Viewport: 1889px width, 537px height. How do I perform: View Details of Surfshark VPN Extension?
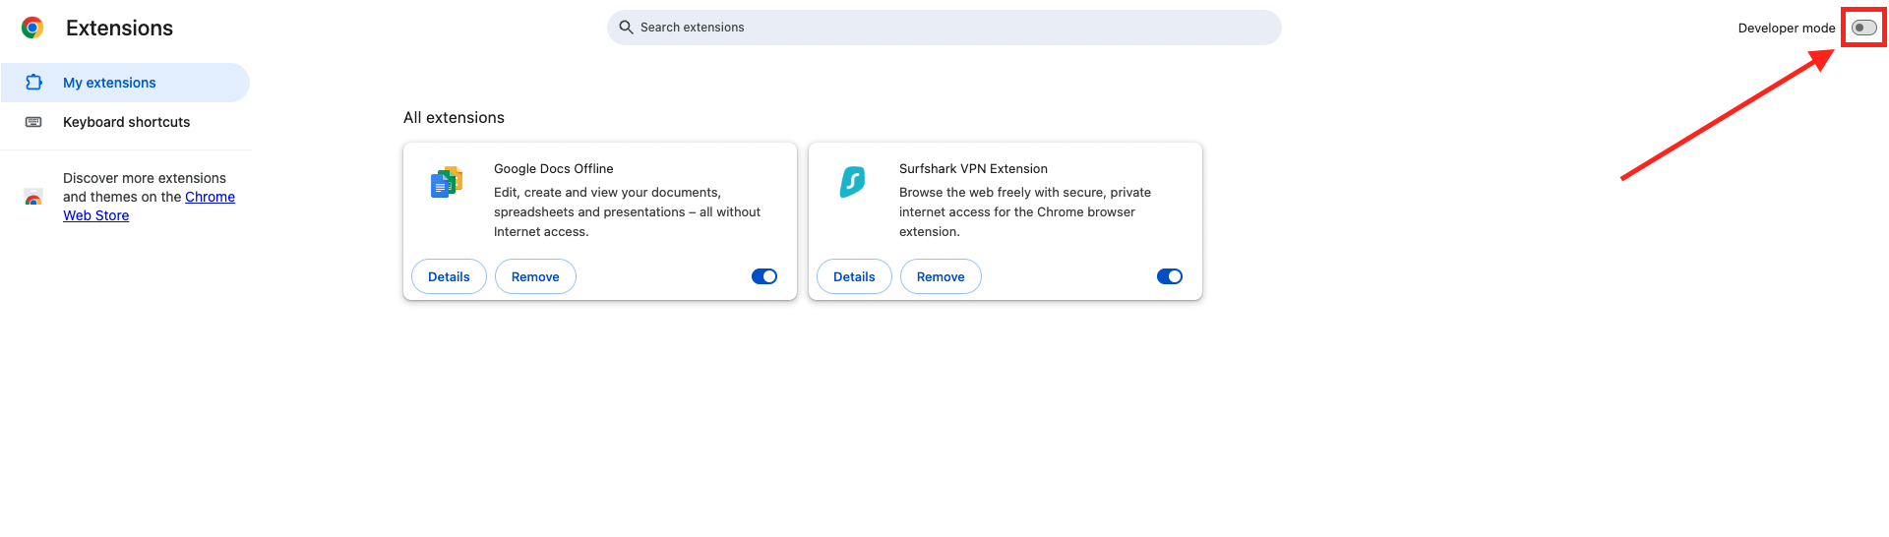854,276
